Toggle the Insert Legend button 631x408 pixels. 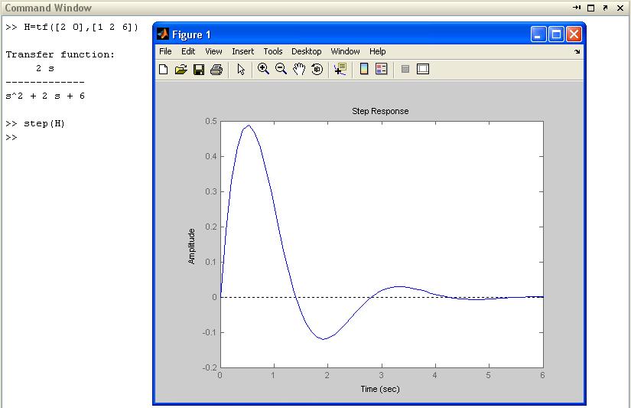(381, 70)
